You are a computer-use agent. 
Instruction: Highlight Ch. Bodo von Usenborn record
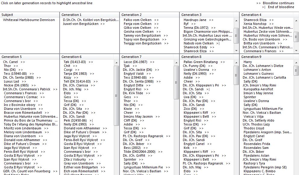(x=265, y=40)
